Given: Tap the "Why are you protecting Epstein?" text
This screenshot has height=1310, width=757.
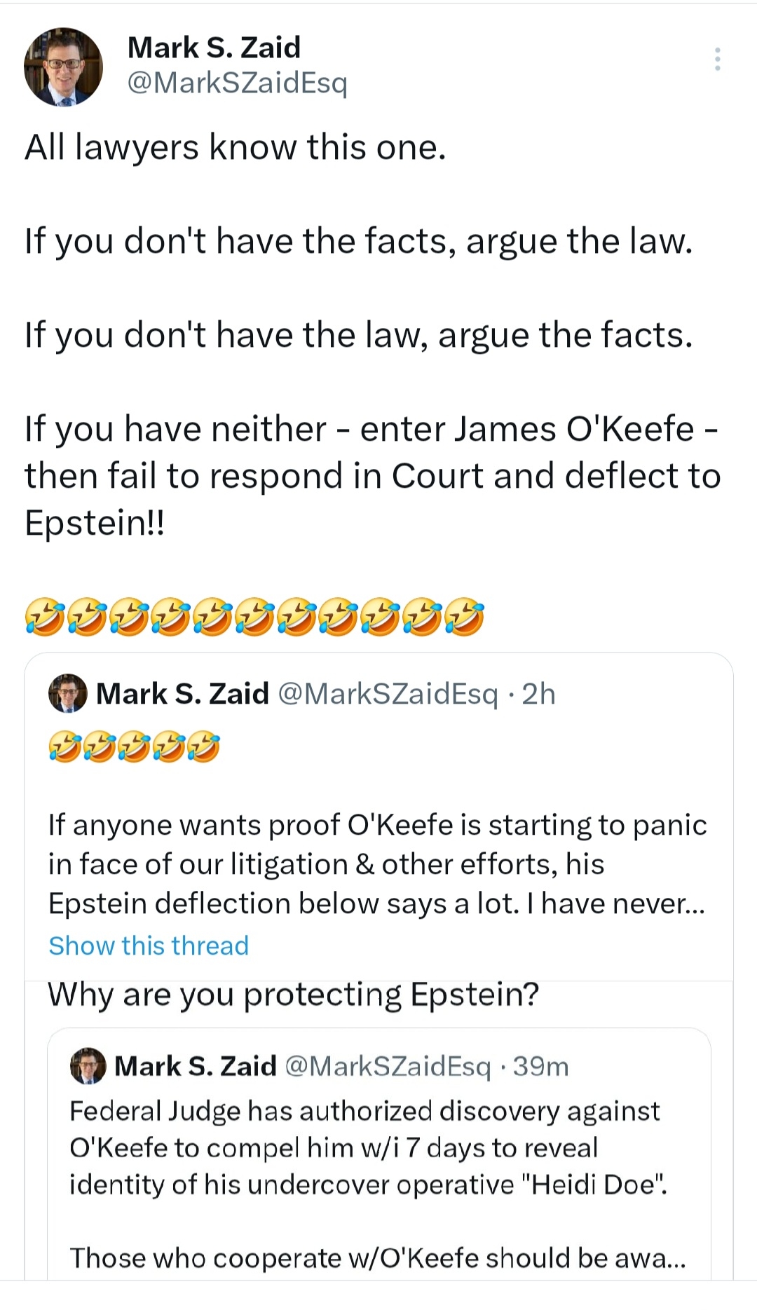Looking at the screenshot, I should point(293,995).
